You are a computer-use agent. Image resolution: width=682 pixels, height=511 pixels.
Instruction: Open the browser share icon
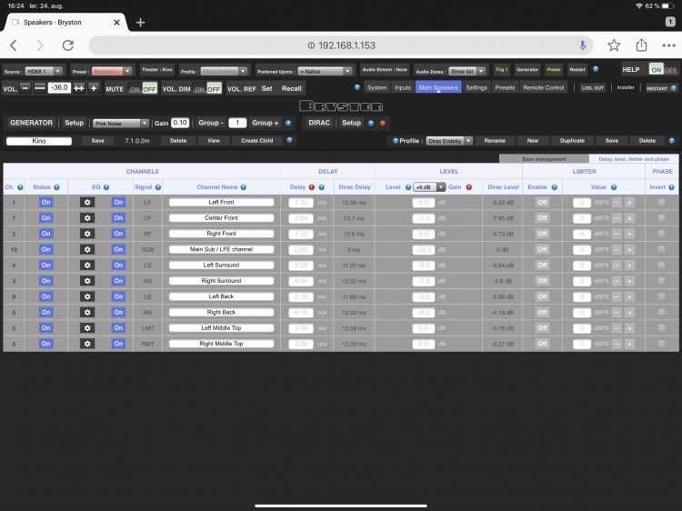(x=641, y=45)
